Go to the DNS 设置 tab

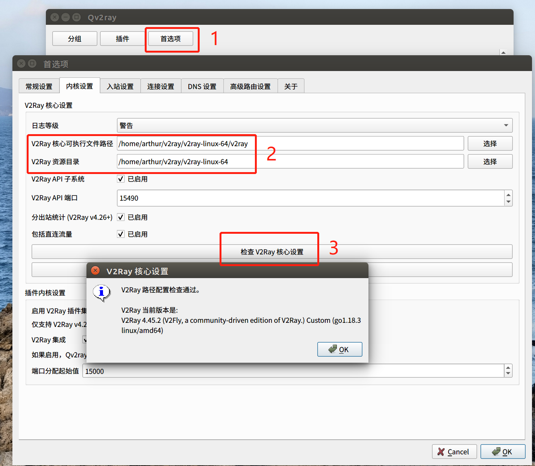[202, 86]
